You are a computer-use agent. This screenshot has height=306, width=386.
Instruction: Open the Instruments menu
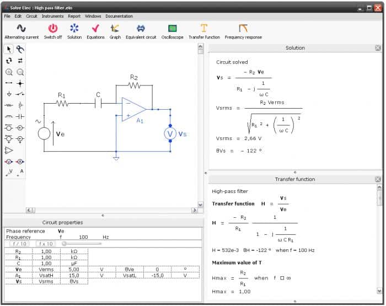53,16
